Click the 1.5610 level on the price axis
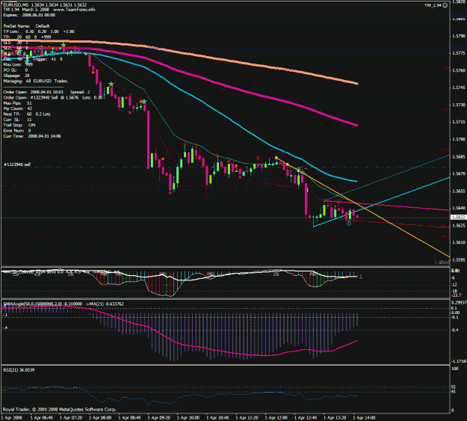The width and height of the screenshot is (467, 421). point(459,242)
